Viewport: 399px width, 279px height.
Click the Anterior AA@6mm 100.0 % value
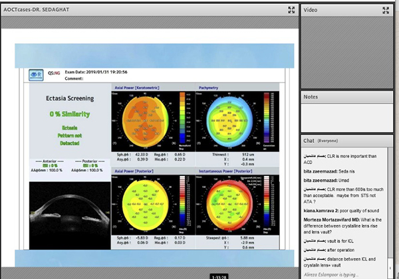click(47, 170)
